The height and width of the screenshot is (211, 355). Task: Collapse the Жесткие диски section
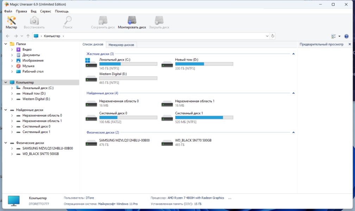click(x=293, y=54)
